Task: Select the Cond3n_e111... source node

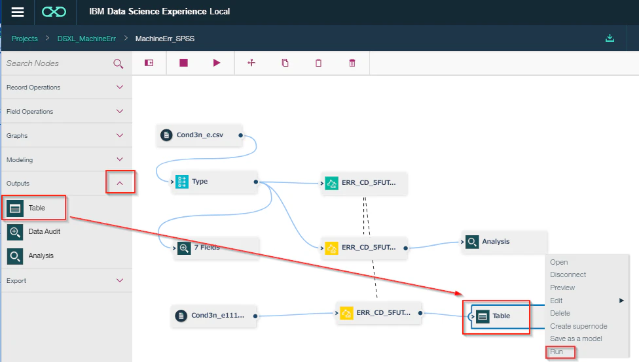Action: point(214,316)
